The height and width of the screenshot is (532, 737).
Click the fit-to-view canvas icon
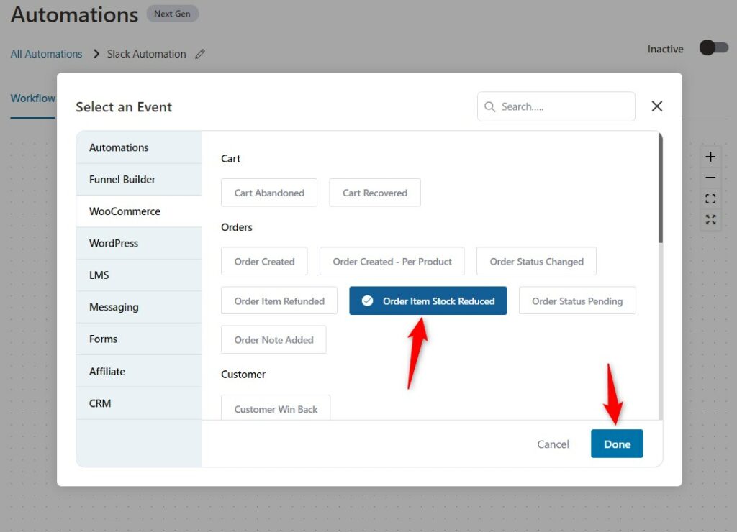(710, 198)
